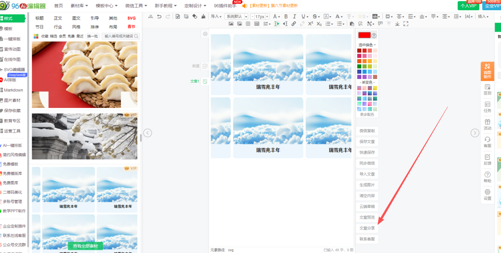Viewport: 501px width, 253px height.
Task: Switch to the SVG style tab
Action: click(x=132, y=18)
